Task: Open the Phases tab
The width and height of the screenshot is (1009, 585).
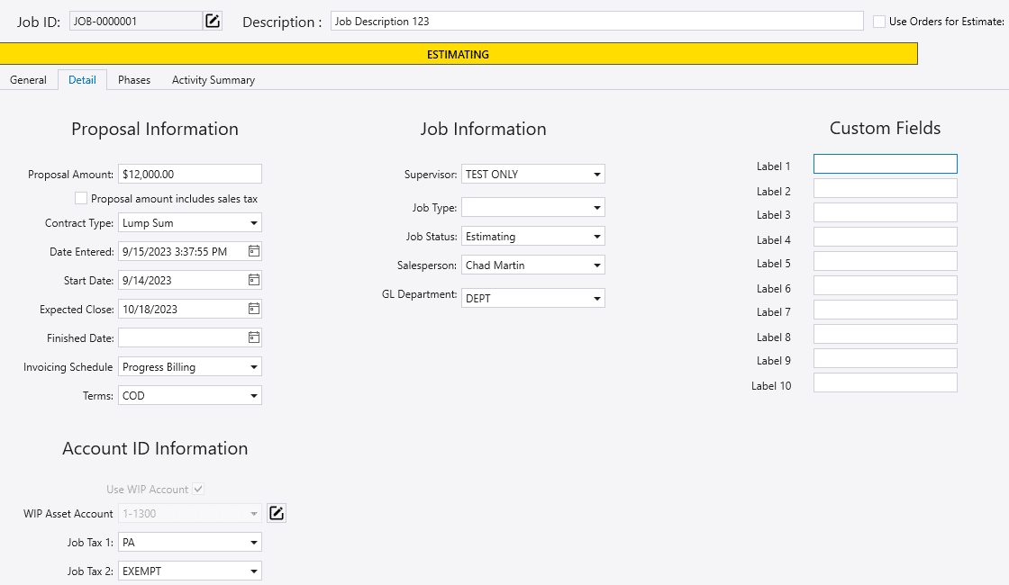Action: point(134,80)
